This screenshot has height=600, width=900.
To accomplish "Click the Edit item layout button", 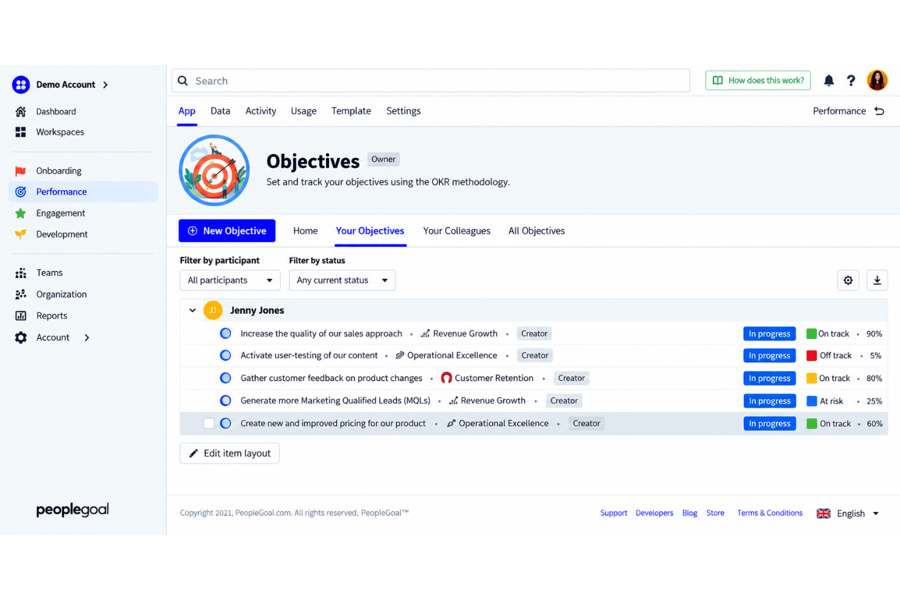I will point(230,453).
